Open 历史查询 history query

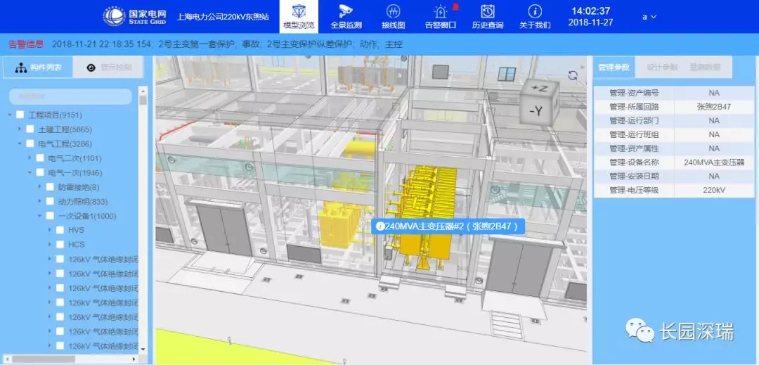coord(487,16)
